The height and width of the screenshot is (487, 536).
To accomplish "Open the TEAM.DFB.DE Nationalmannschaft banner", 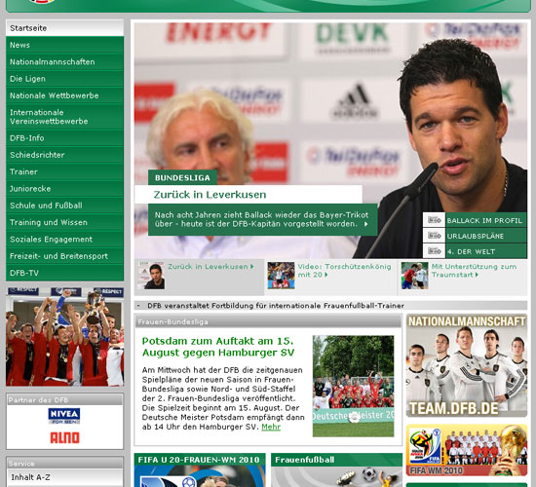I will pyautogui.click(x=467, y=365).
